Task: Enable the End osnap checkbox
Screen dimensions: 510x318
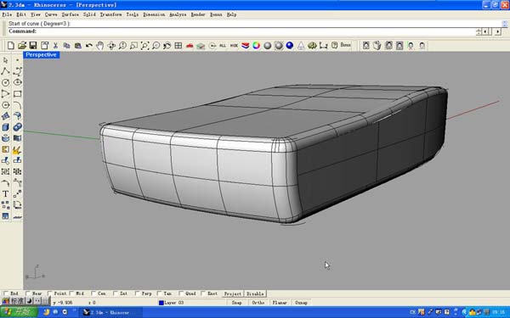Action: point(6,293)
